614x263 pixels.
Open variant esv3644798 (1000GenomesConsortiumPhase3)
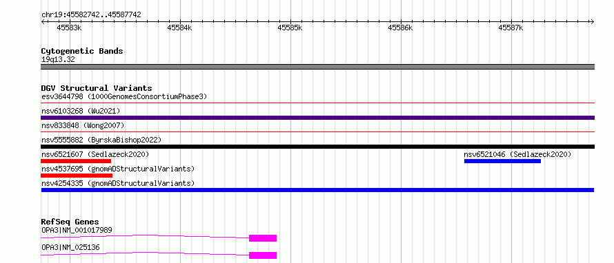(124, 96)
